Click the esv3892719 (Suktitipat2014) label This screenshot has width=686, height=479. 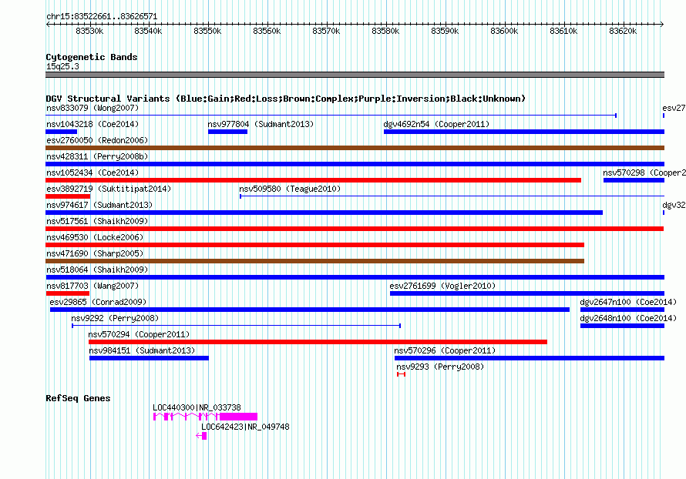(109, 189)
